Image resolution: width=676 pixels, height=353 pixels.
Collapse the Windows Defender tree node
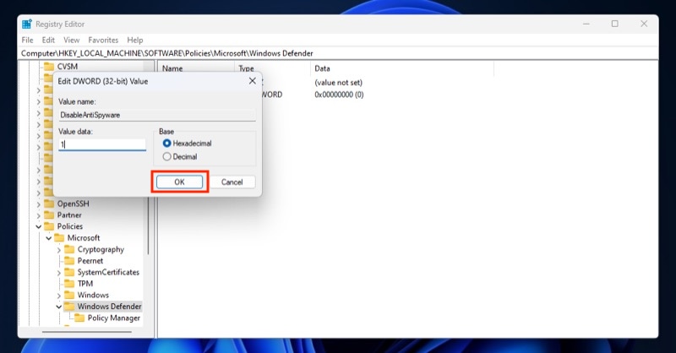tap(58, 307)
